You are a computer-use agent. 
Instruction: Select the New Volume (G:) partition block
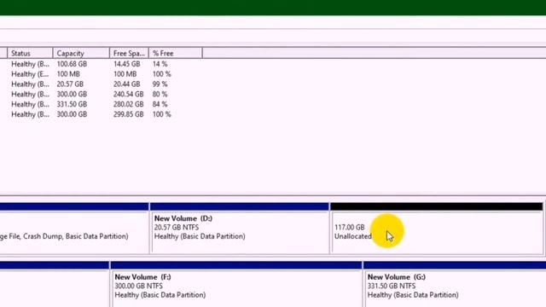[455, 284]
